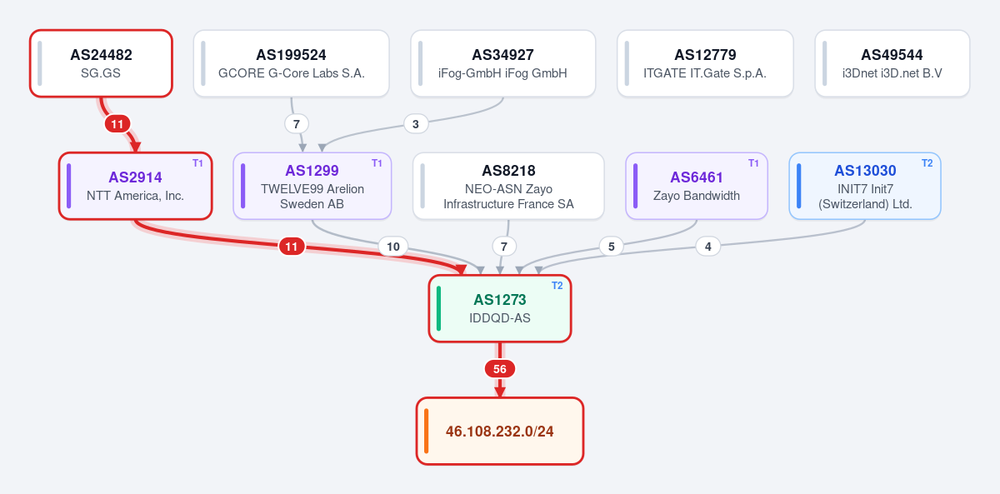Click the 10 edge count badge
The height and width of the screenshot is (494, 1000).
click(393, 247)
